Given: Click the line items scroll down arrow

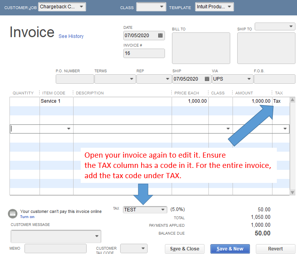Looking at the screenshot, I should 293,192.
